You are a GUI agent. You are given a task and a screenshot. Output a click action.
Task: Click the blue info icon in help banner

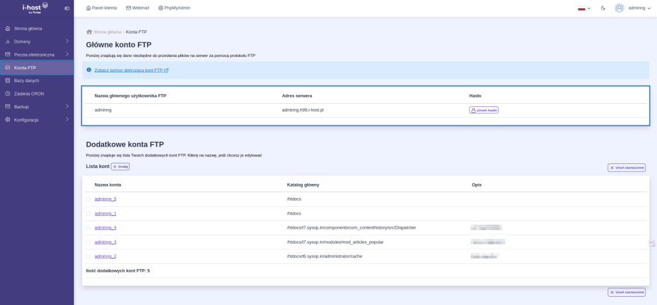point(89,70)
